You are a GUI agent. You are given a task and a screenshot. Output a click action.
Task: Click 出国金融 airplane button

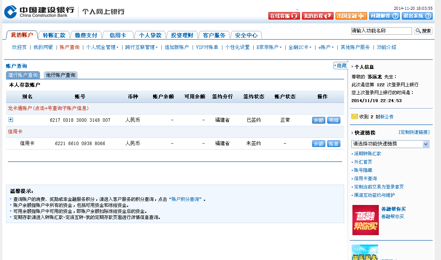tap(351, 16)
